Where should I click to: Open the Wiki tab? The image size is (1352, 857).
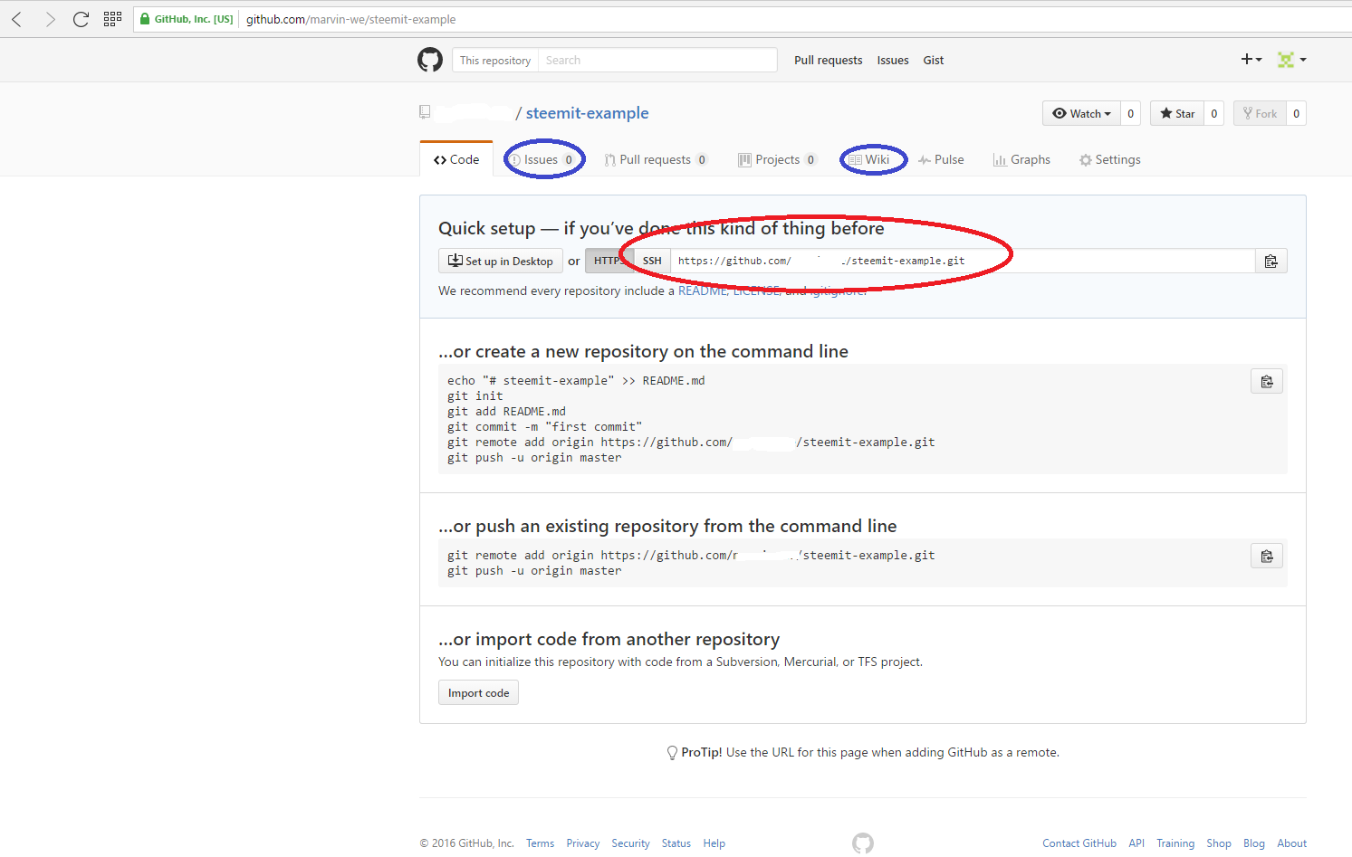[869, 159]
